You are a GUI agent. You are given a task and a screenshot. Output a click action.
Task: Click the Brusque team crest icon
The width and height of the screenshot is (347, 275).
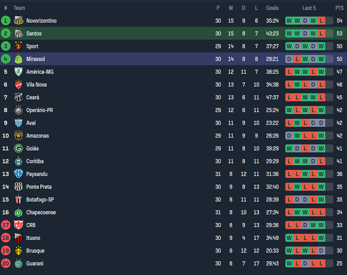[18, 251]
